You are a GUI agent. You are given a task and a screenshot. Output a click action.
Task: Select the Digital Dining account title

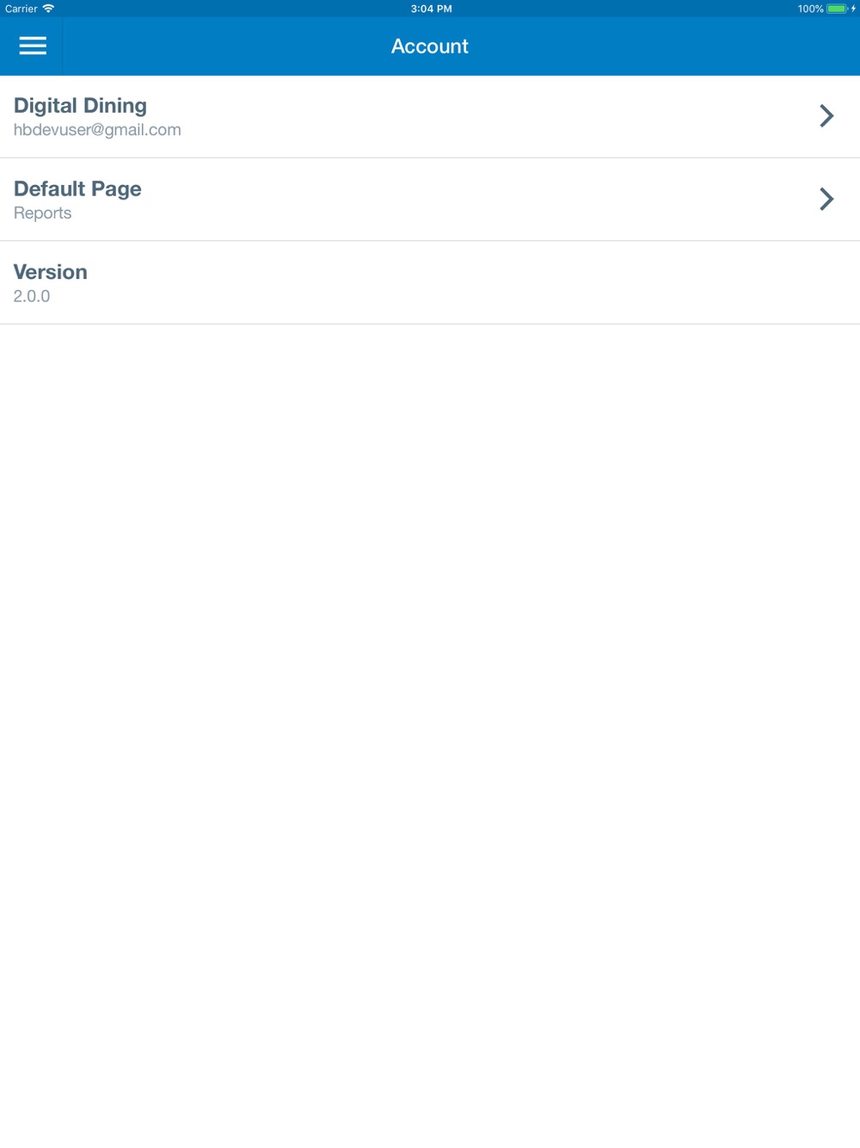click(80, 105)
